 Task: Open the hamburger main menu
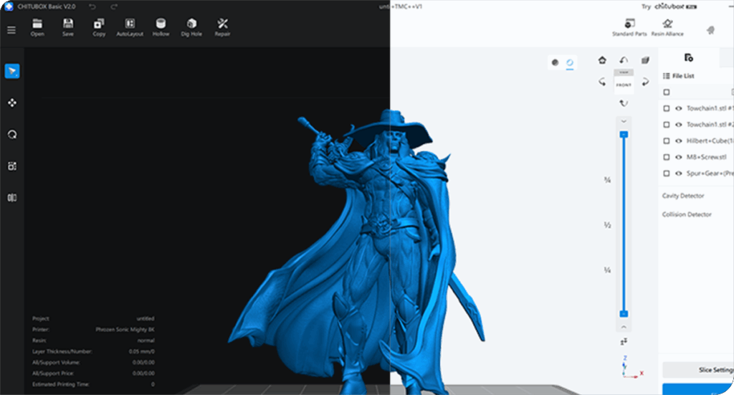click(x=11, y=30)
